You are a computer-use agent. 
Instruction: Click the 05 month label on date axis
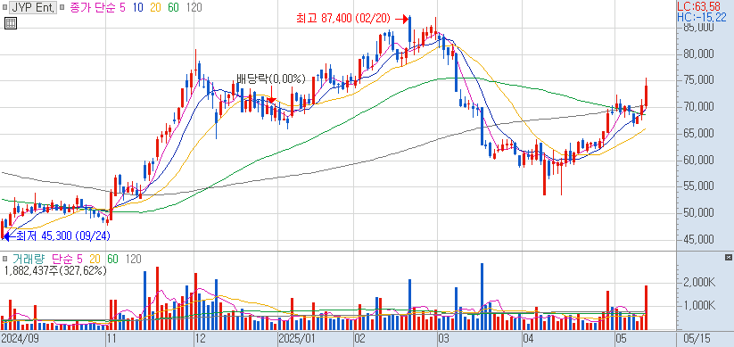(621, 338)
